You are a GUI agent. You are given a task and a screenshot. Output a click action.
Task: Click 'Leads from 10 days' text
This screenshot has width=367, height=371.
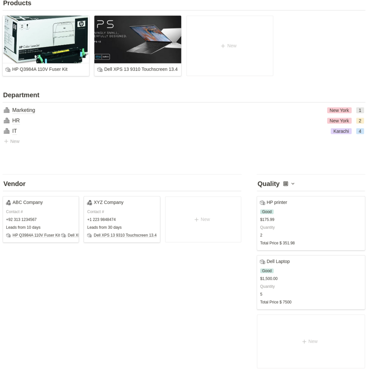(x=23, y=227)
